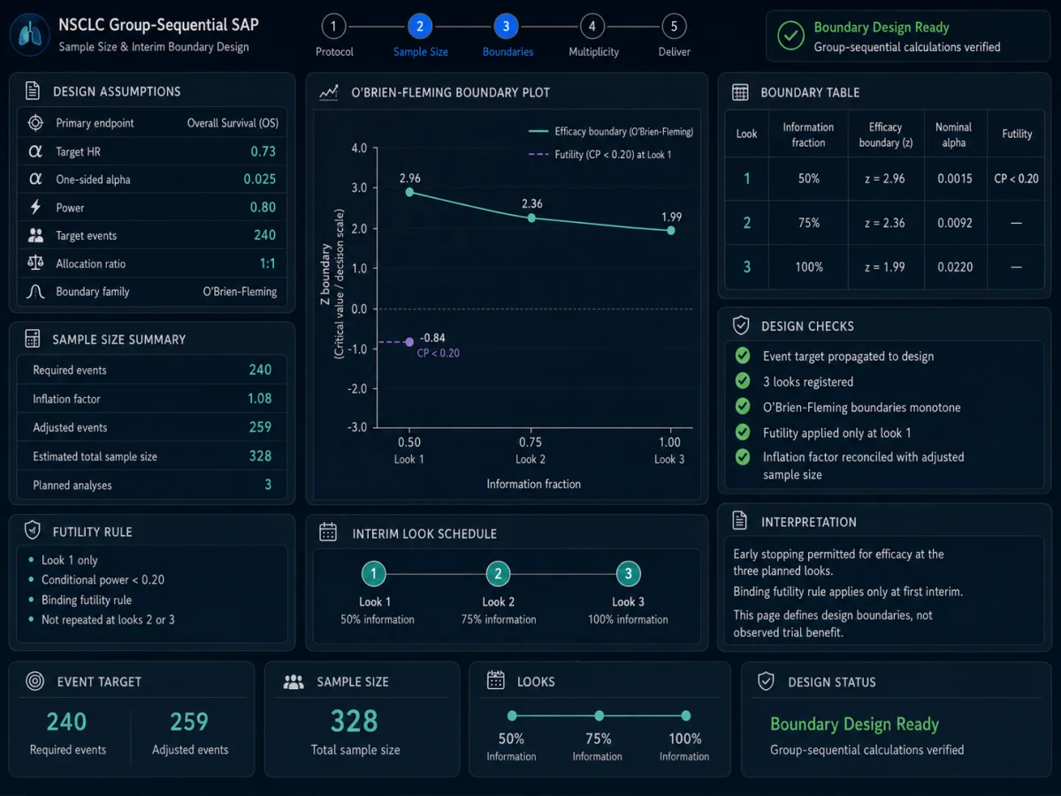Click the Event Target bullseye icon
This screenshot has width=1061, height=796.
[34, 681]
